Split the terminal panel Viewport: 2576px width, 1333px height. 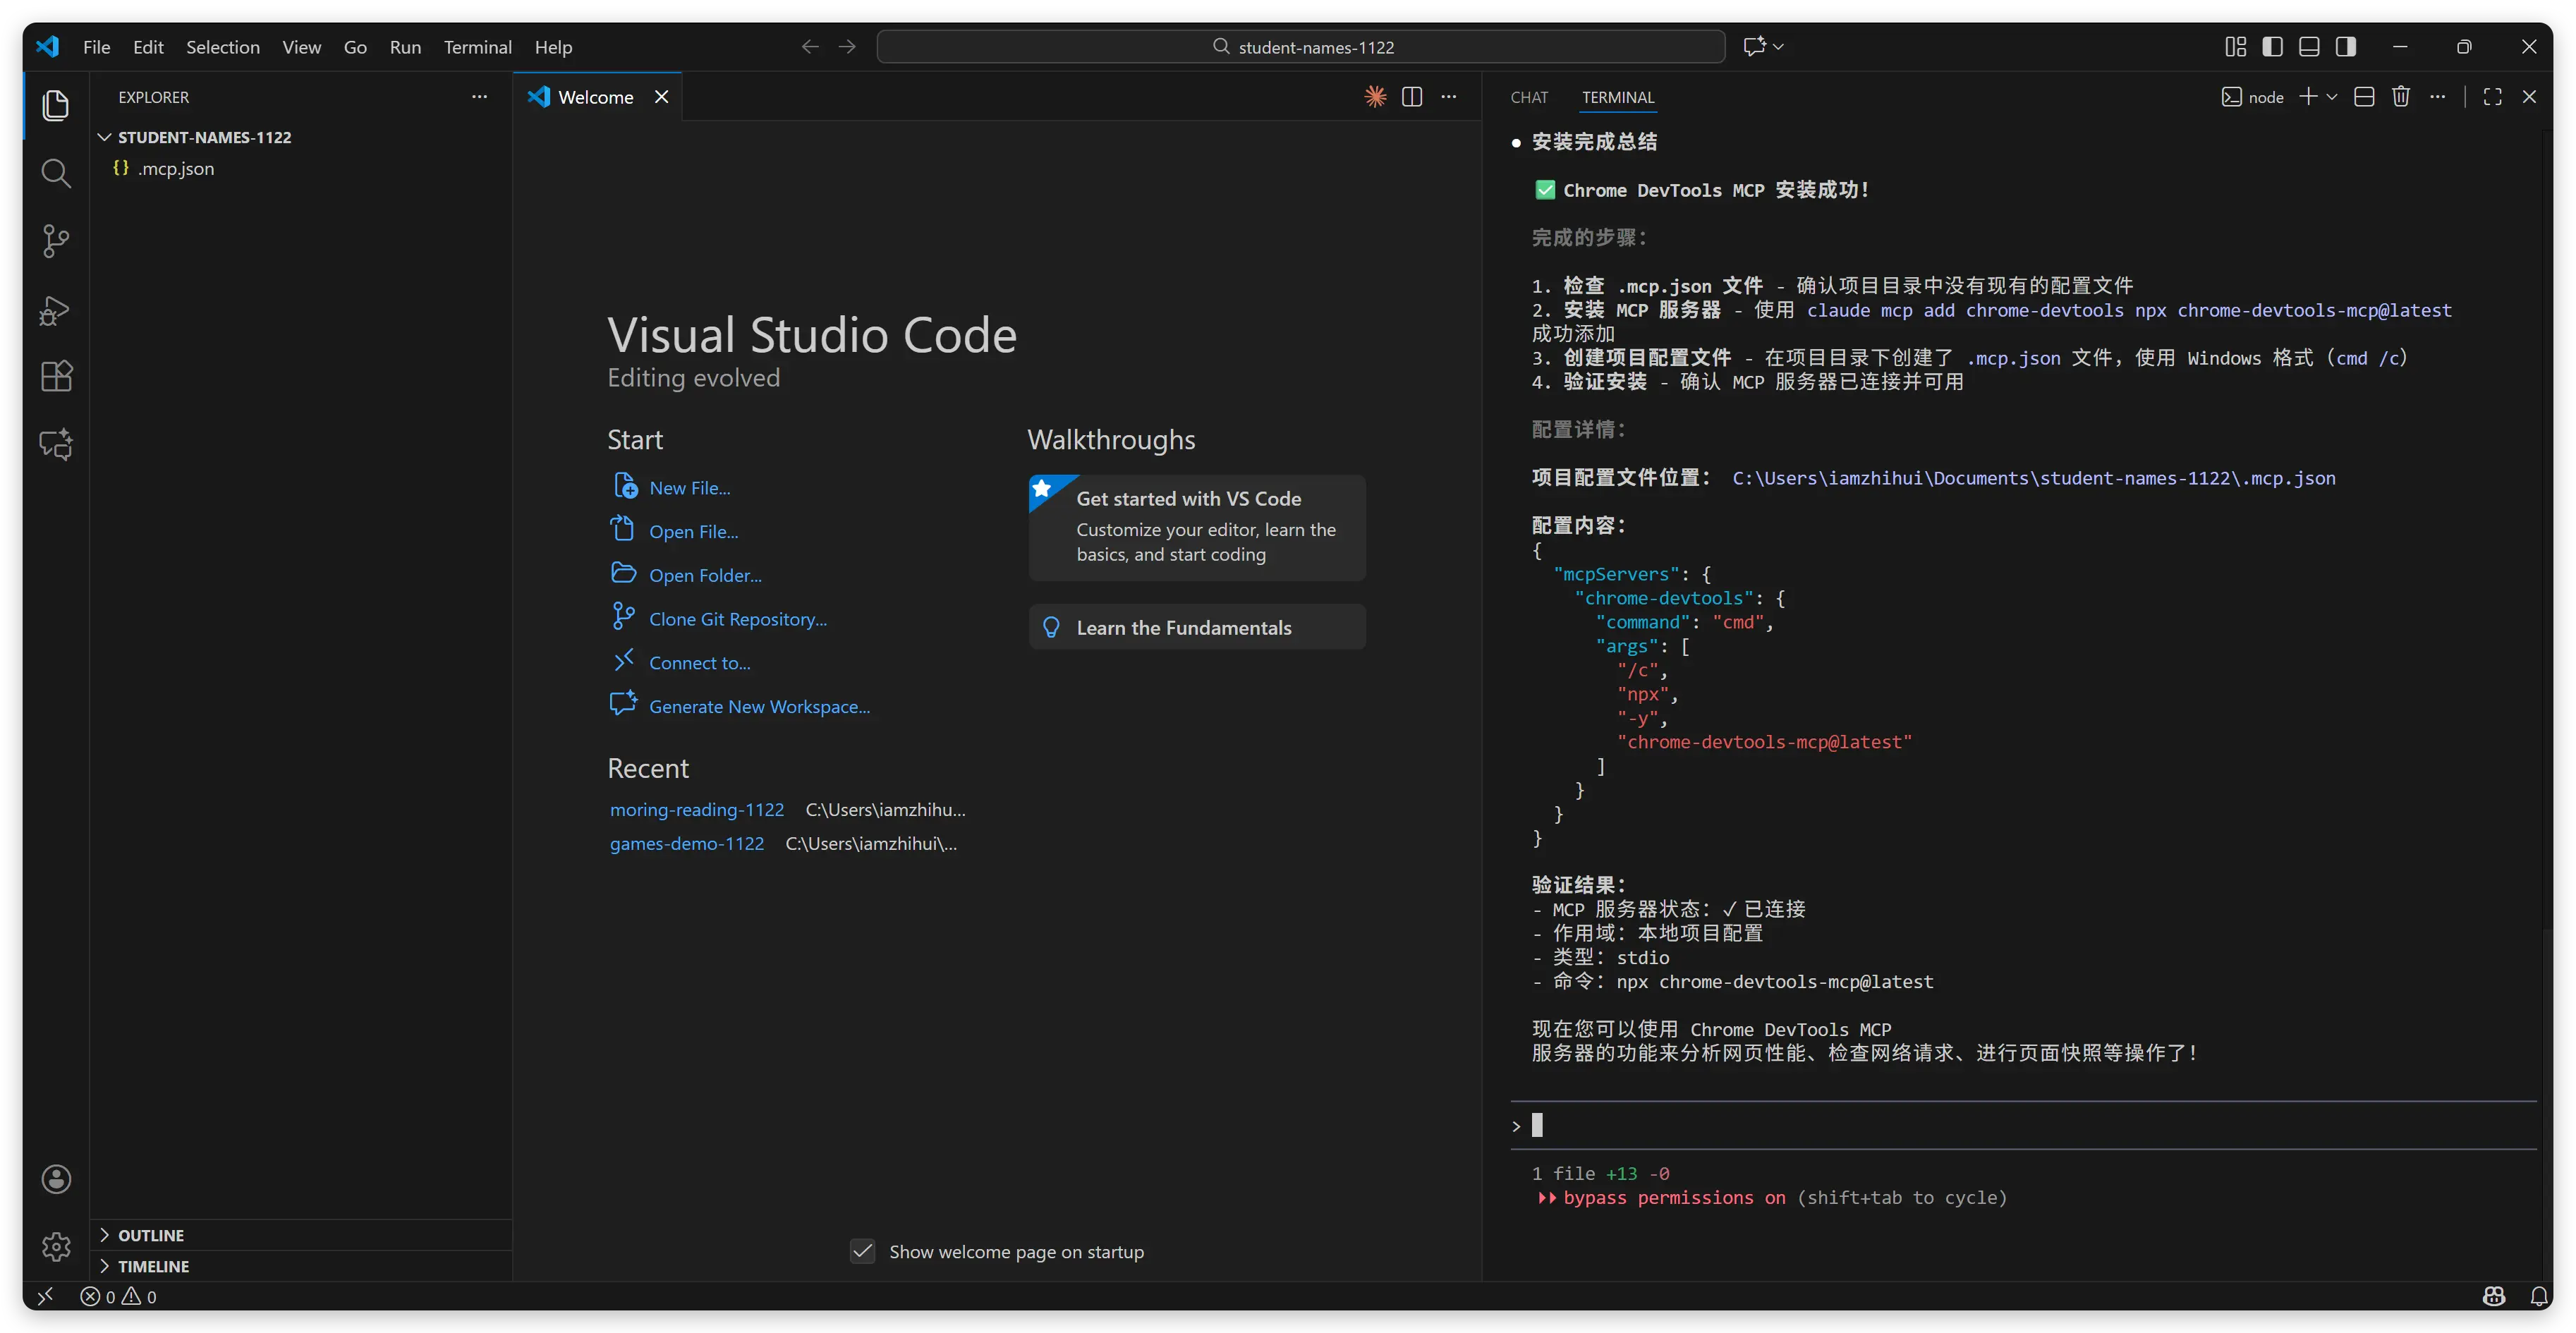pyautogui.click(x=2364, y=97)
